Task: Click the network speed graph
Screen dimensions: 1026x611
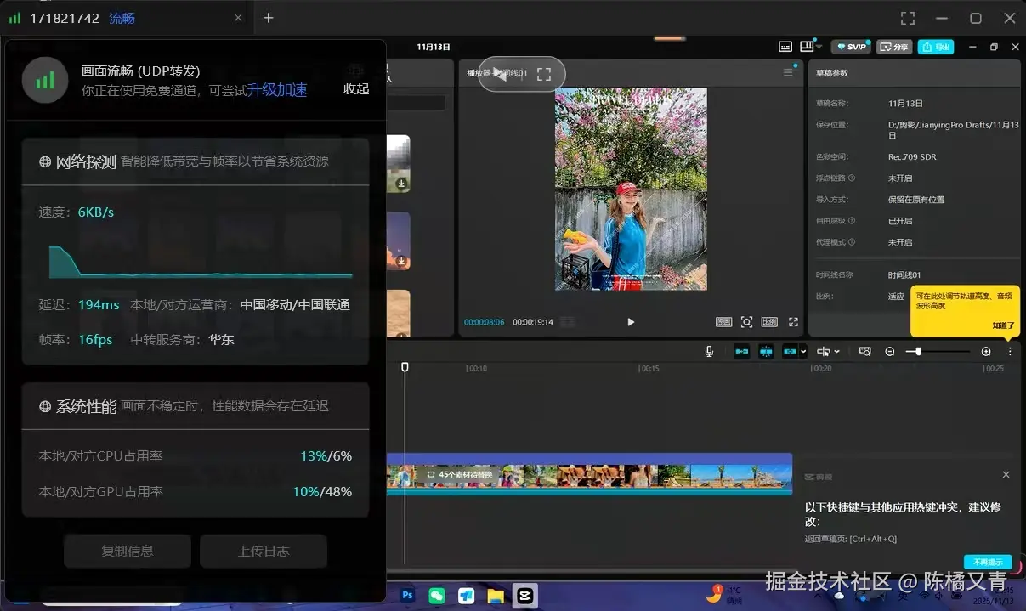Action: click(201, 262)
